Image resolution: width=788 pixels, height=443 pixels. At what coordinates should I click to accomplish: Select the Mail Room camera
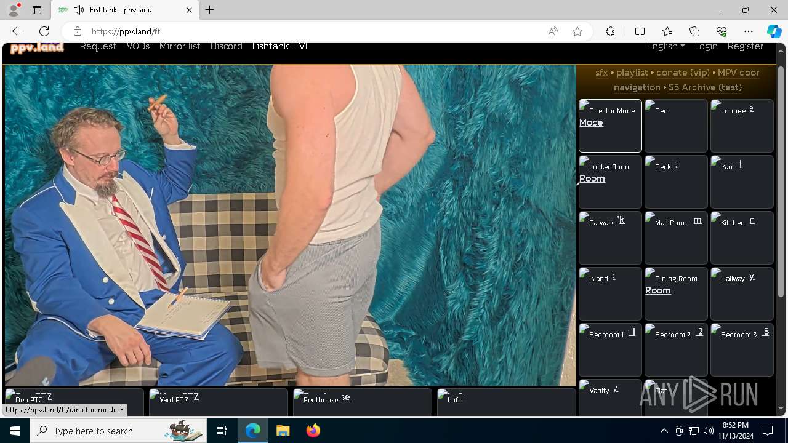tap(676, 237)
